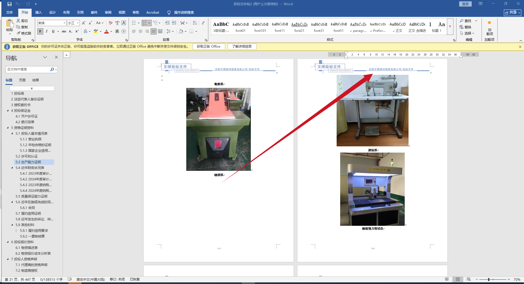The width and height of the screenshot is (524, 284).
Task: Increase font size with grow icon
Action: pyautogui.click(x=84, y=23)
